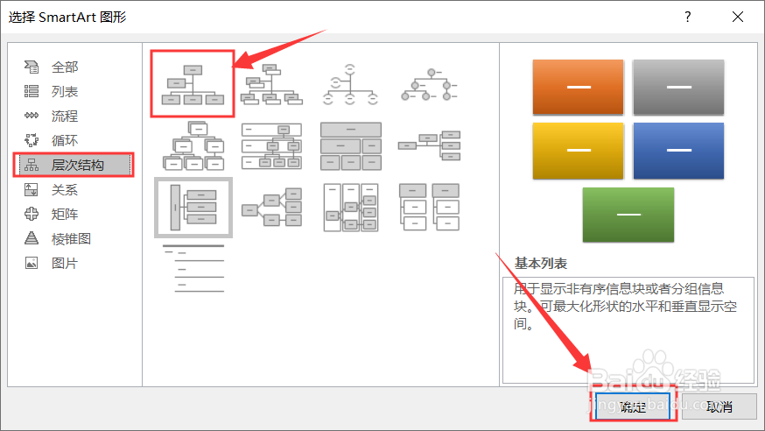Click the orange preview block
Screen dimensions: 765x431
pos(579,87)
